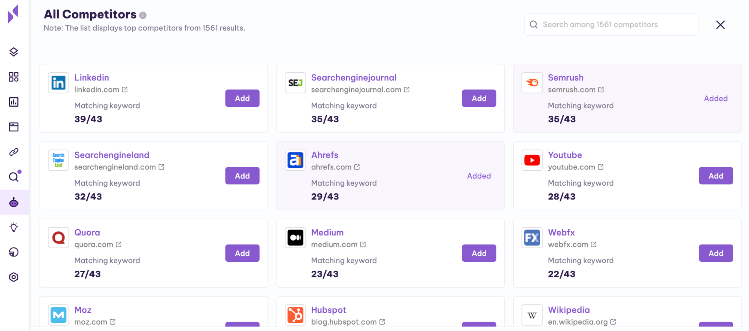Image resolution: width=749 pixels, height=331 pixels.
Task: Click the Linkedin logo thumbnail
Action: 58,83
